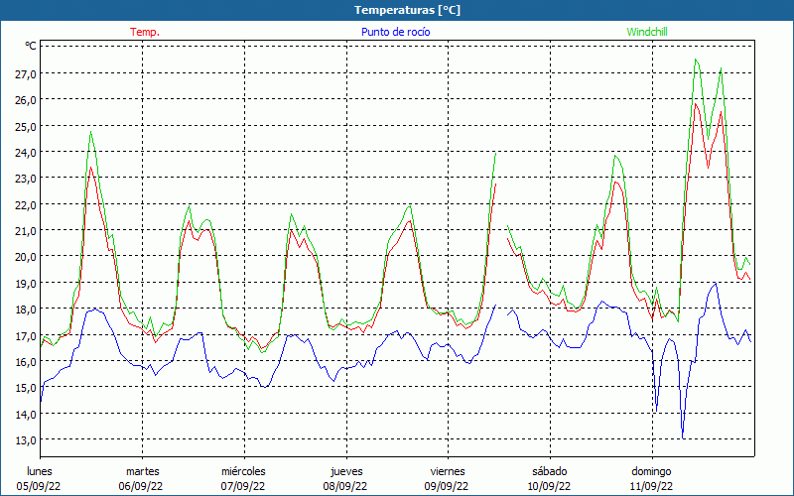794x496 pixels.
Task: Click the 06/09/22 date label
Action: tap(141, 486)
